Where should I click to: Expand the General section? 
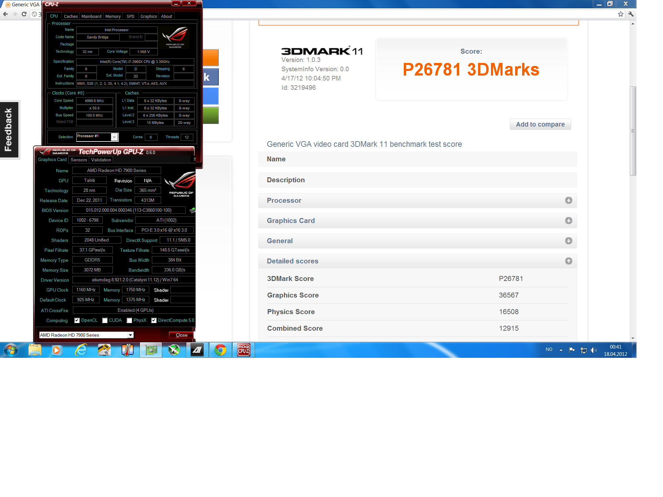coord(417,241)
